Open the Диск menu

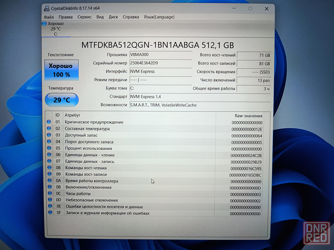(113, 17)
